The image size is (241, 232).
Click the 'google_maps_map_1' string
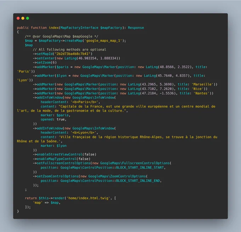pyautogui.click(x=103, y=41)
